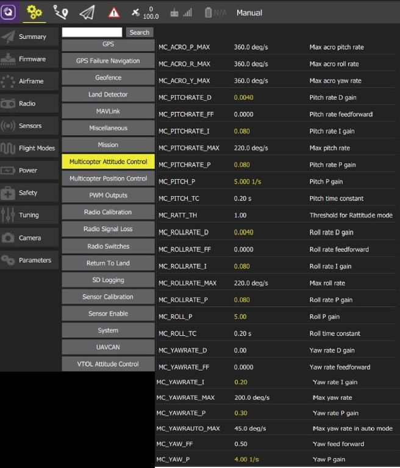This screenshot has width=400, height=468.
Task: Open the Summary setup page
Action: [30, 37]
